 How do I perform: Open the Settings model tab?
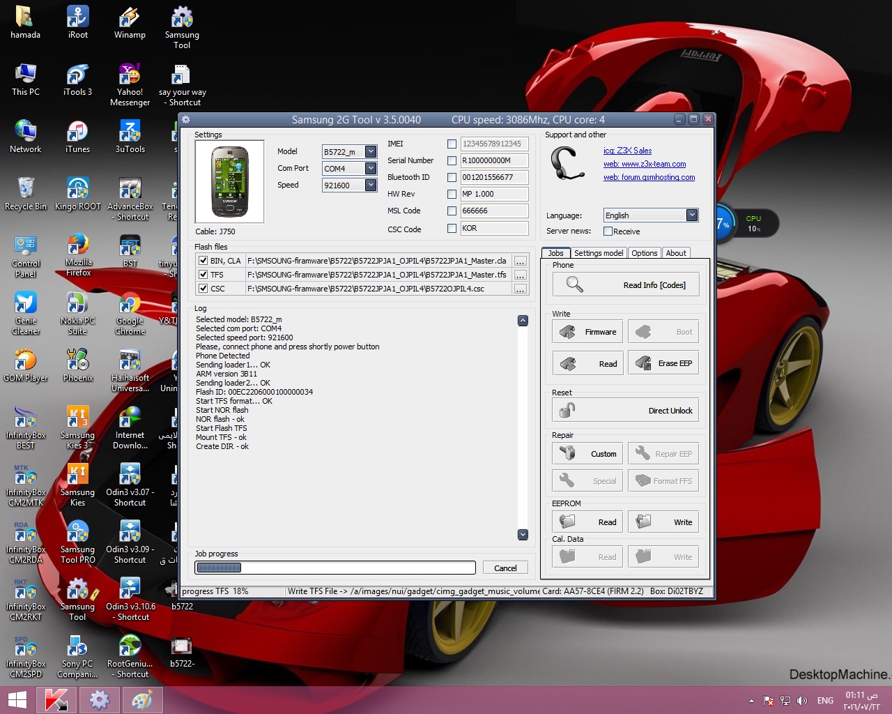[x=599, y=253]
